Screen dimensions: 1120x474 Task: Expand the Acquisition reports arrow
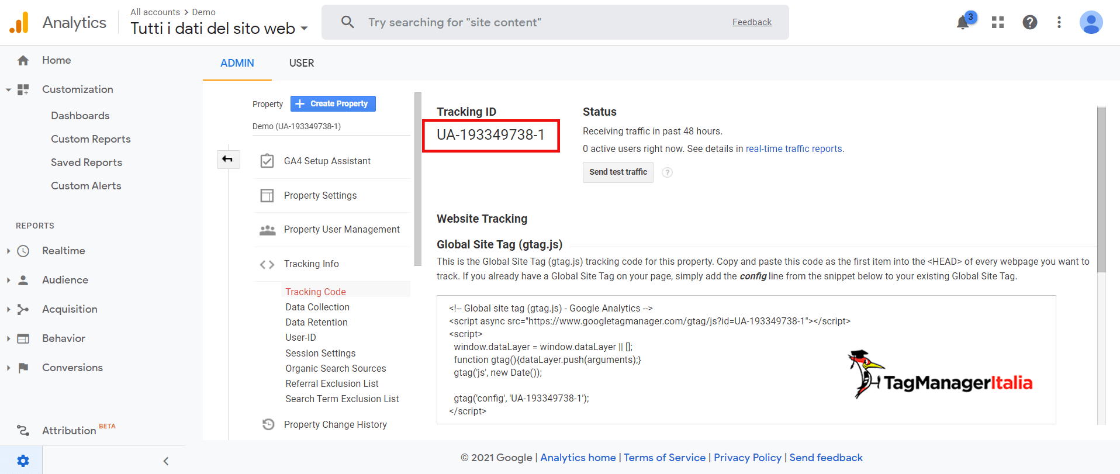click(8, 309)
